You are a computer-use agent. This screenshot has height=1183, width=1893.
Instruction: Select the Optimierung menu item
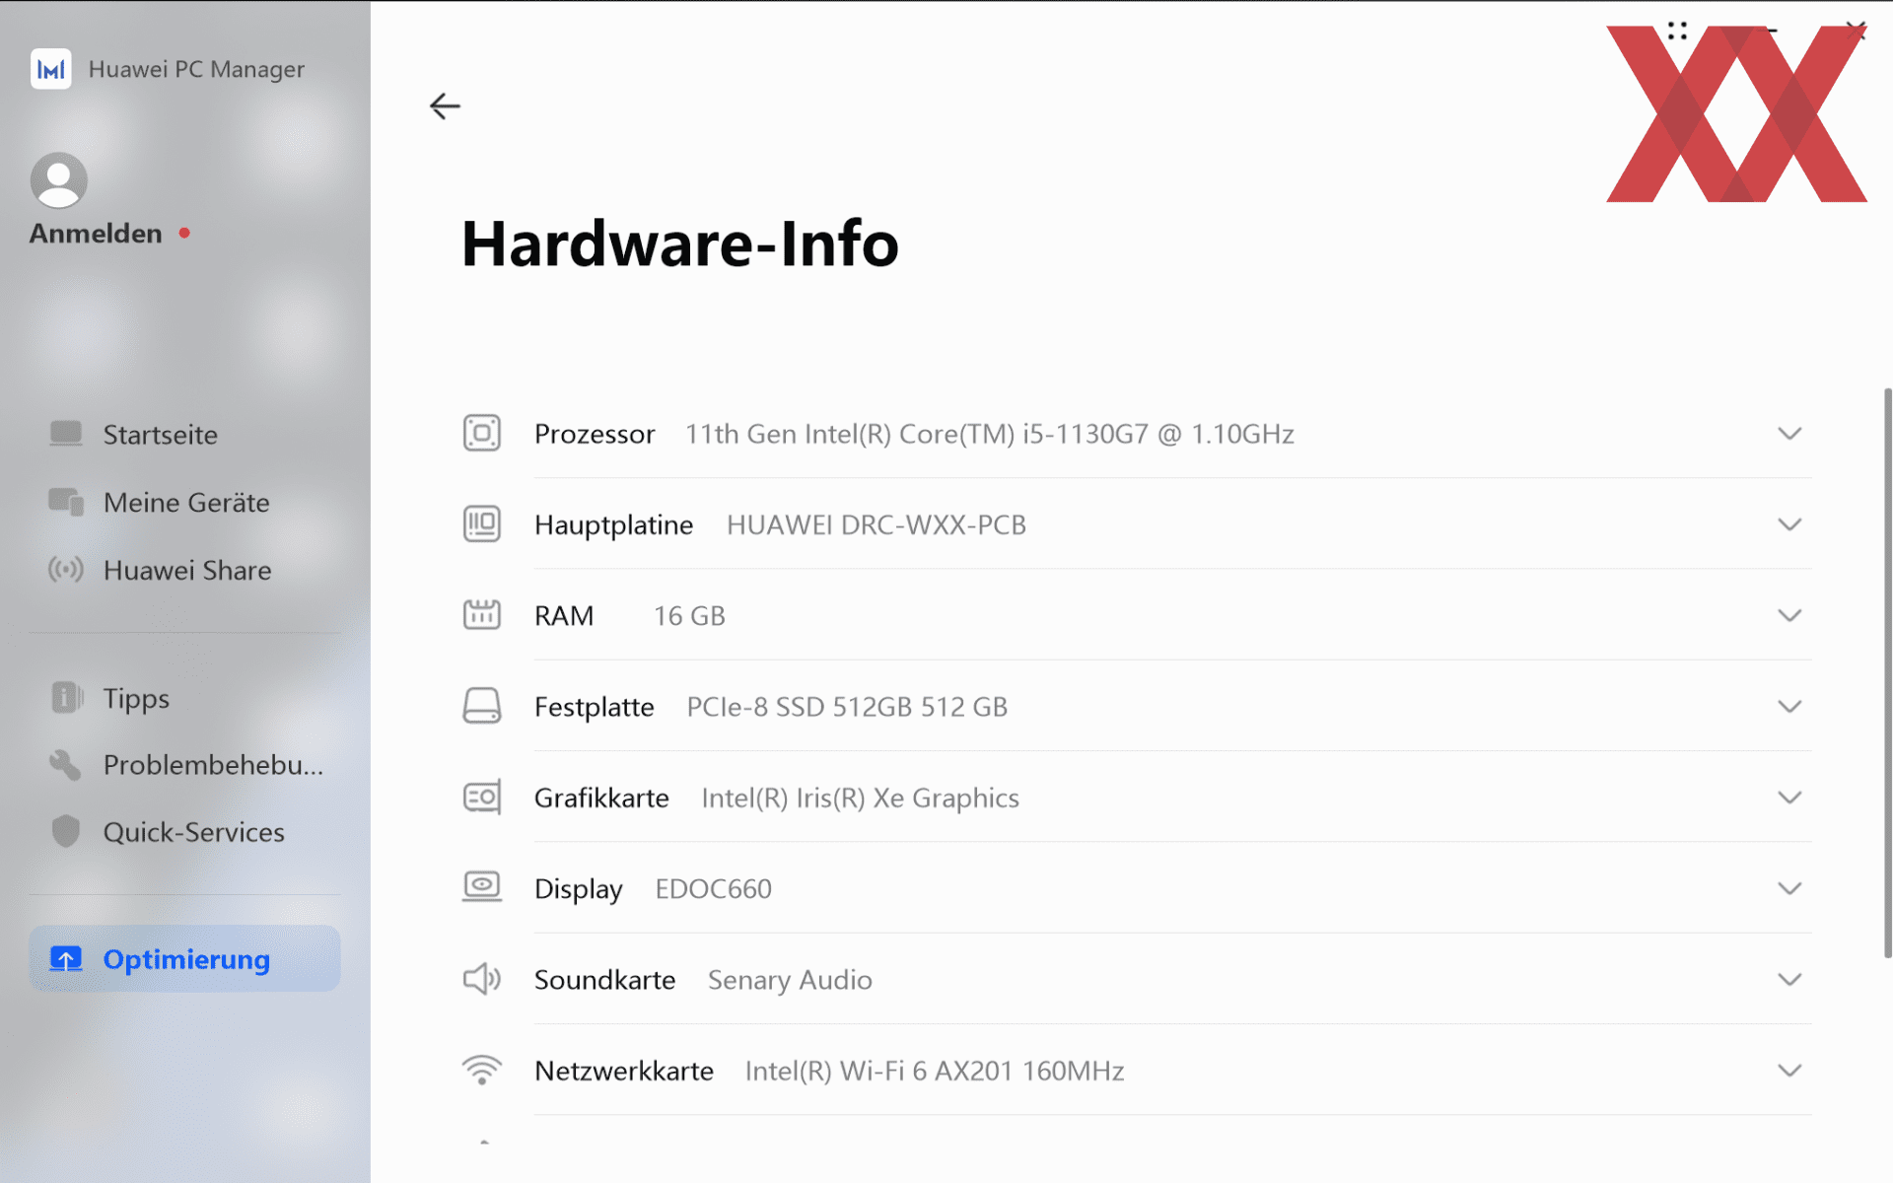point(184,958)
